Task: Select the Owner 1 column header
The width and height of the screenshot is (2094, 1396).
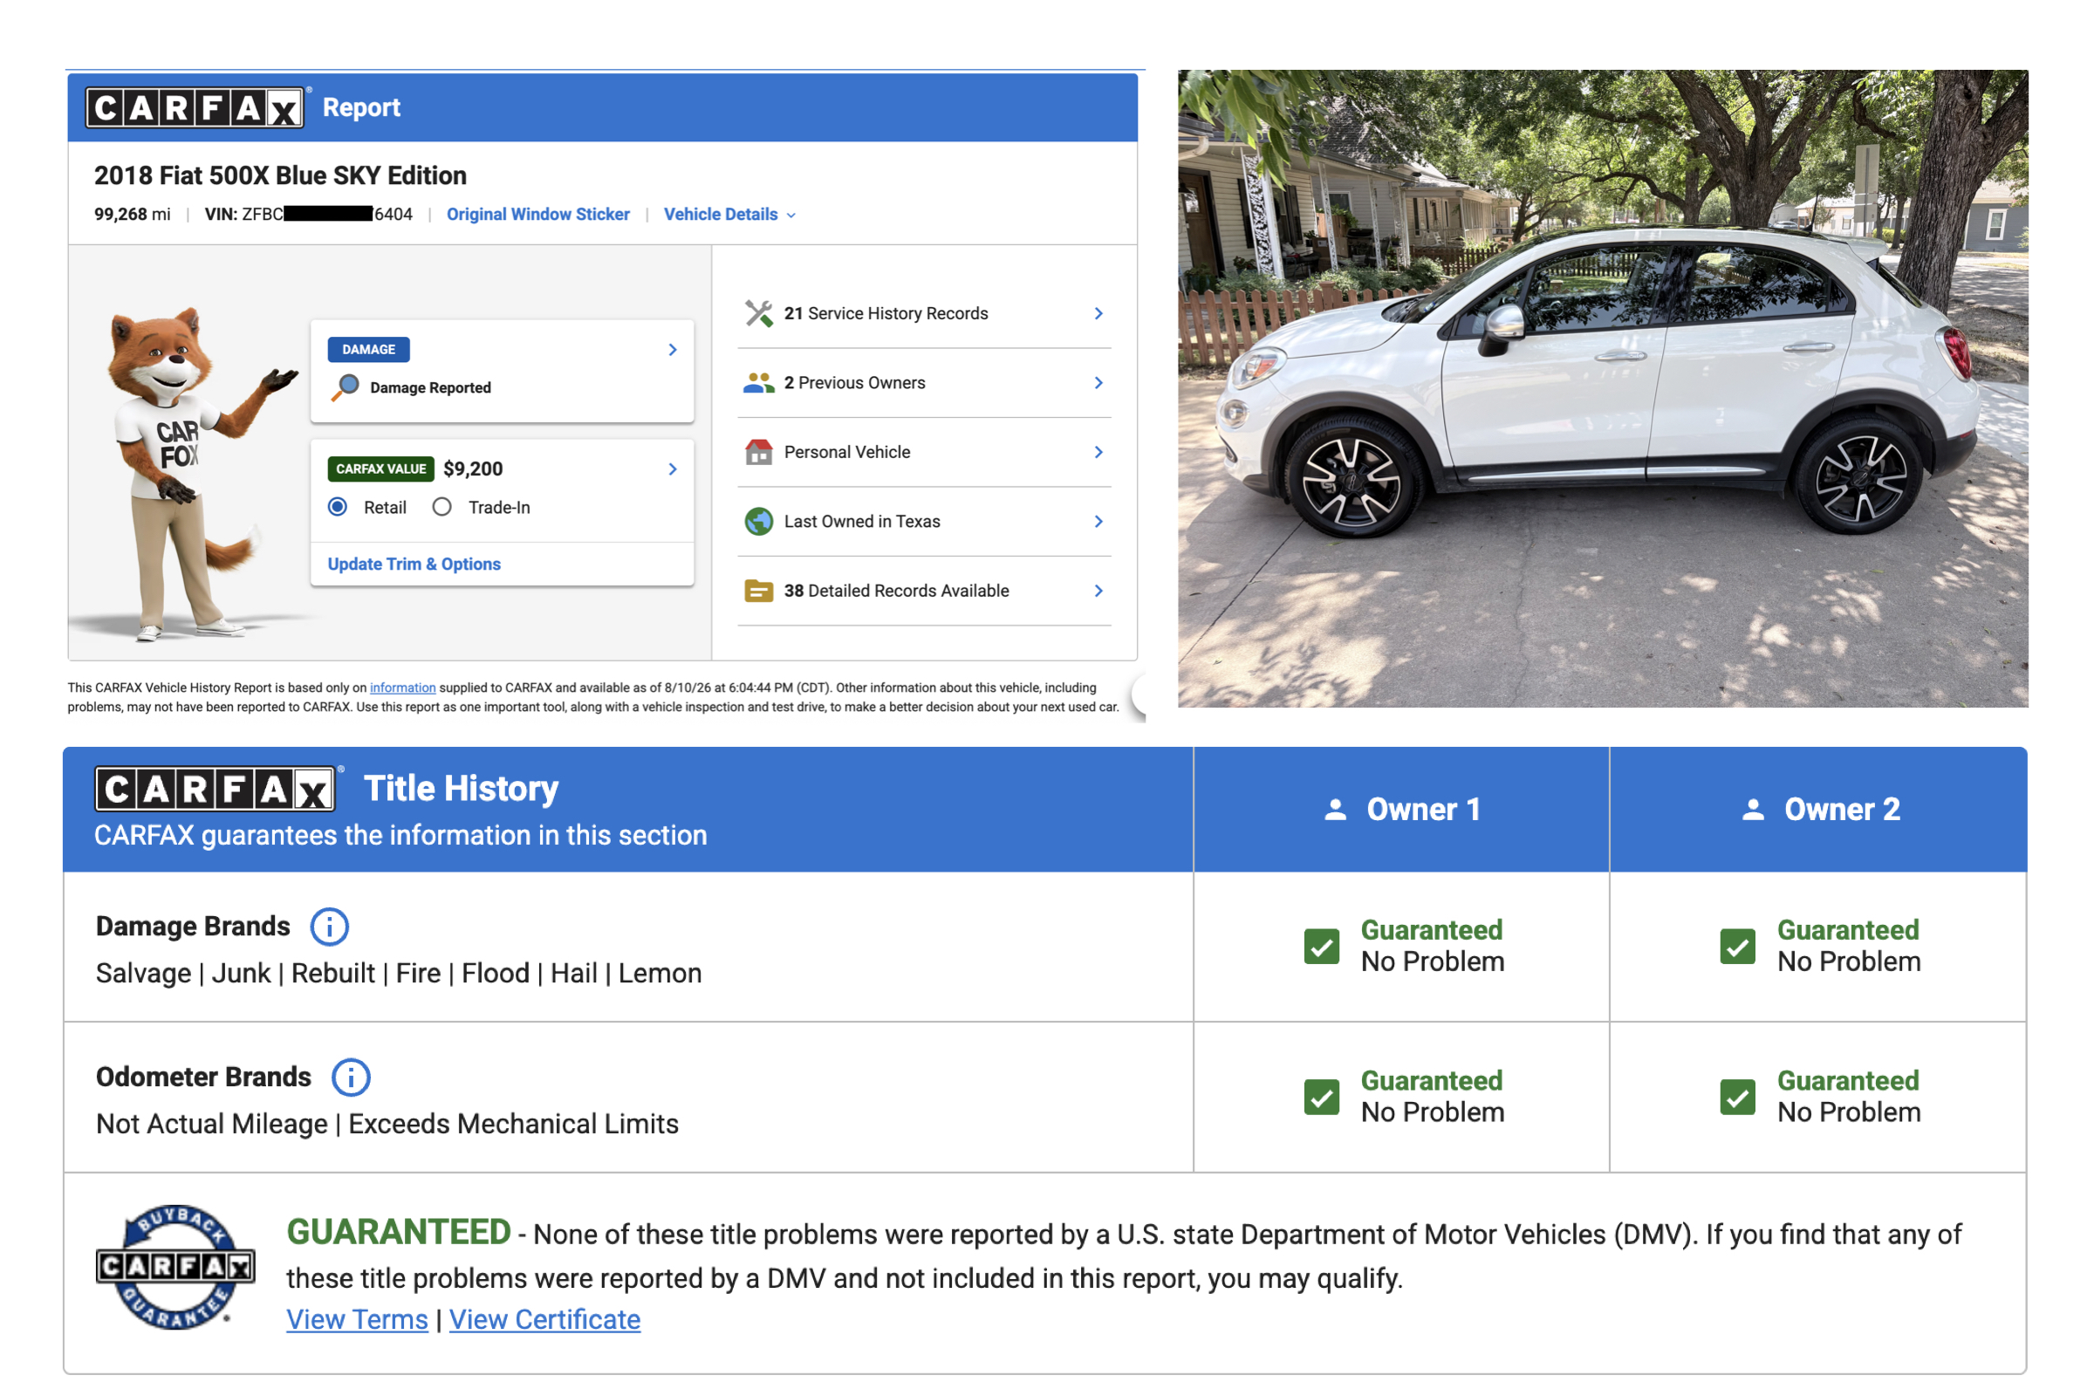Action: 1401,810
